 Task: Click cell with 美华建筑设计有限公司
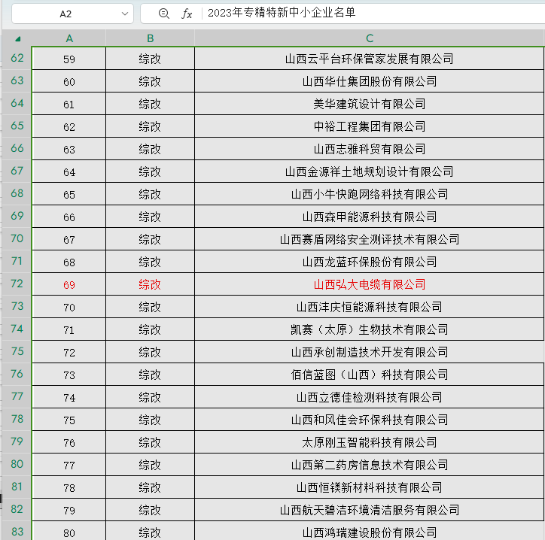369,104
